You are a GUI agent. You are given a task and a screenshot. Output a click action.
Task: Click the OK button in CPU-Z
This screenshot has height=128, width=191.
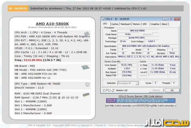[x=172, y=90]
